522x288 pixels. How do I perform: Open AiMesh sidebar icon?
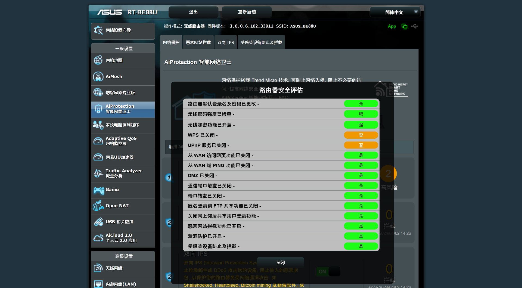click(98, 77)
